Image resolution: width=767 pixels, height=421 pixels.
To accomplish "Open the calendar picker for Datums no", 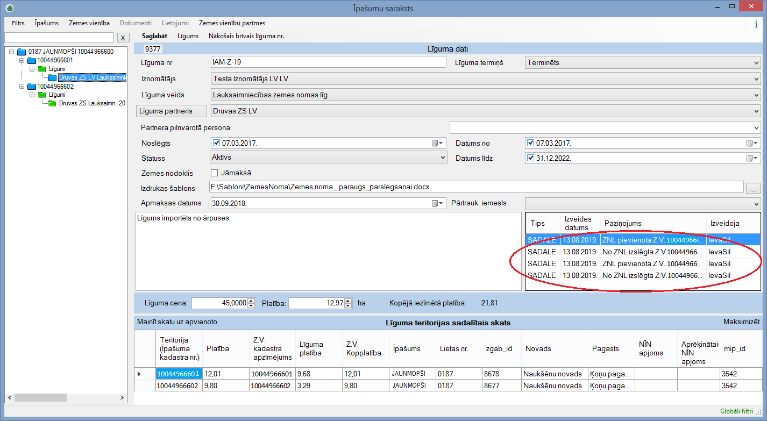I will (x=752, y=144).
